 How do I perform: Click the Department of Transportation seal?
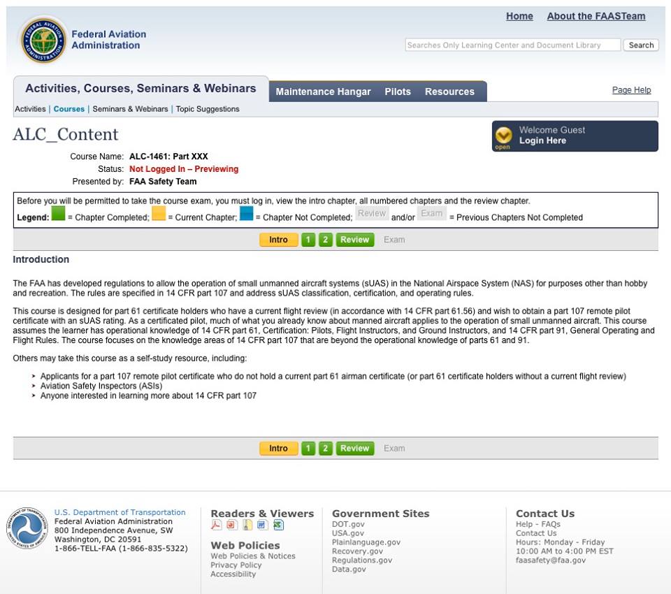tap(27, 528)
